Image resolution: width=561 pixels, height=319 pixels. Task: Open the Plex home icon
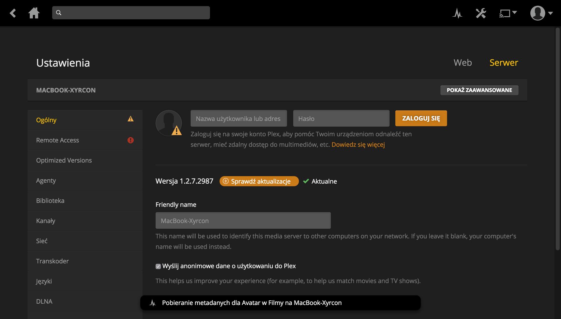pos(34,13)
